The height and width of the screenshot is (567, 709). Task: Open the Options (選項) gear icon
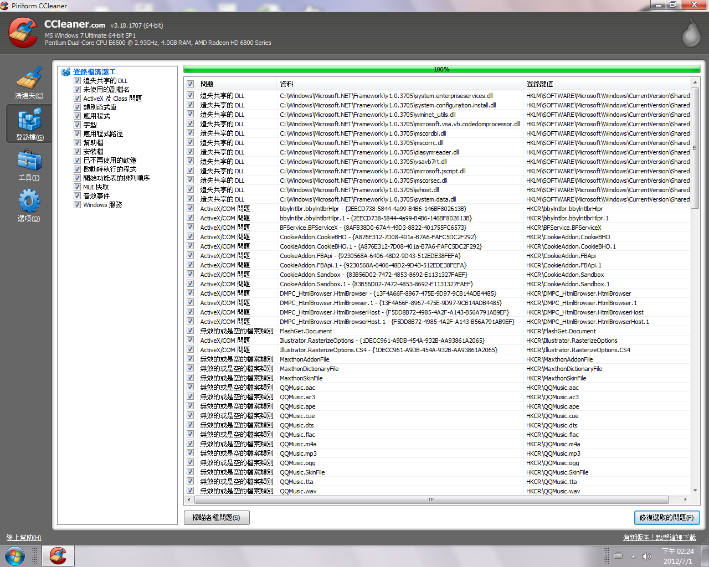[29, 202]
